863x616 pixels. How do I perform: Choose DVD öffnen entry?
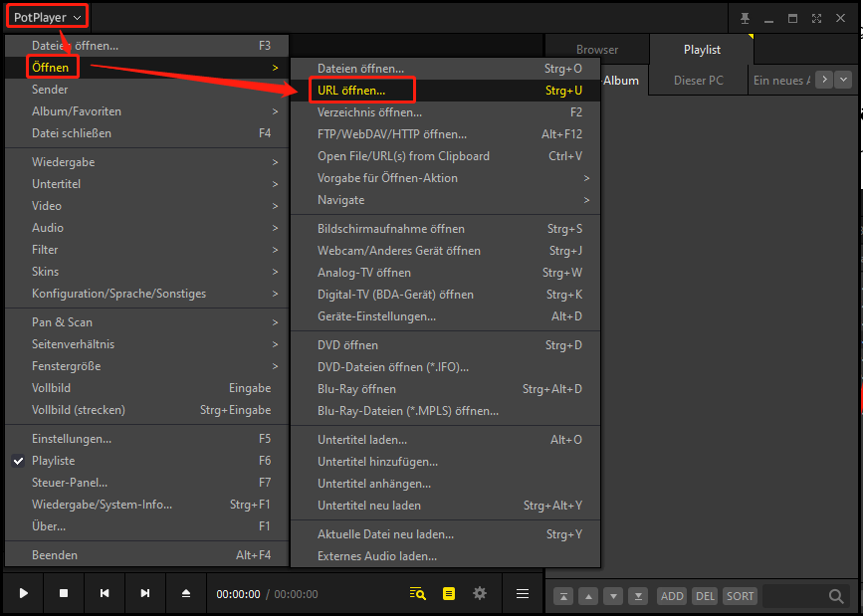point(445,345)
